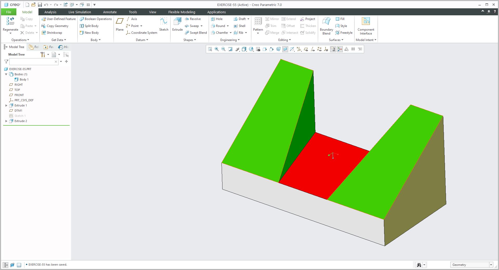Select the Shell tool

[239, 26]
